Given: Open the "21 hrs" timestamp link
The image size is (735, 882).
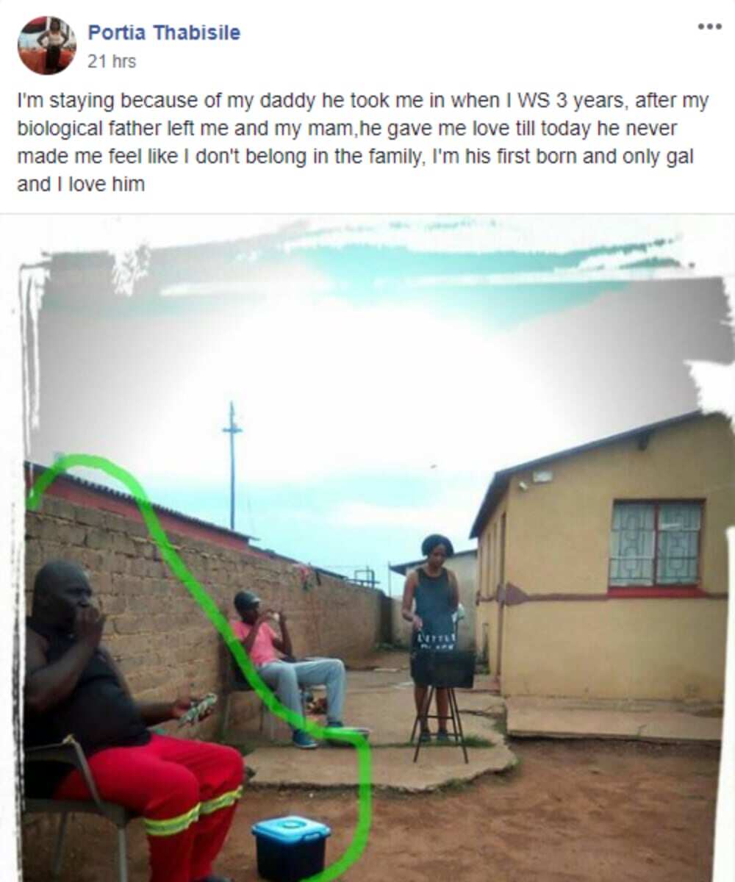Looking at the screenshot, I should pyautogui.click(x=112, y=62).
